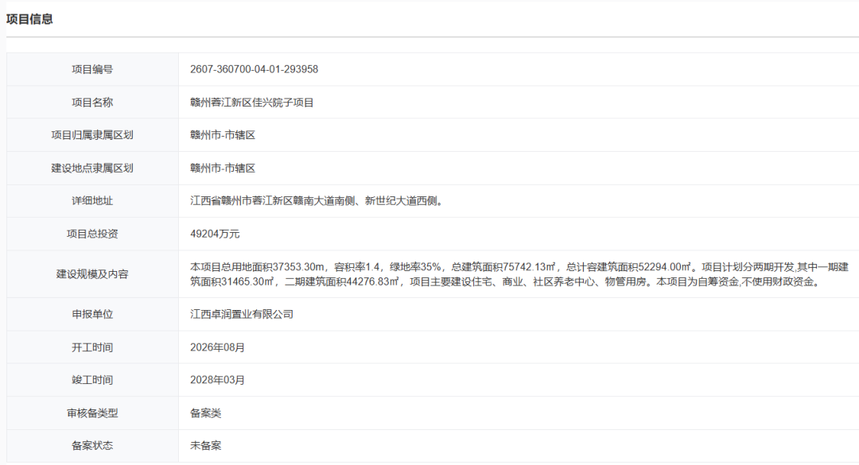
Task: Click project name 赣州蓉江新区佳兴院子项目
Action: (252, 103)
